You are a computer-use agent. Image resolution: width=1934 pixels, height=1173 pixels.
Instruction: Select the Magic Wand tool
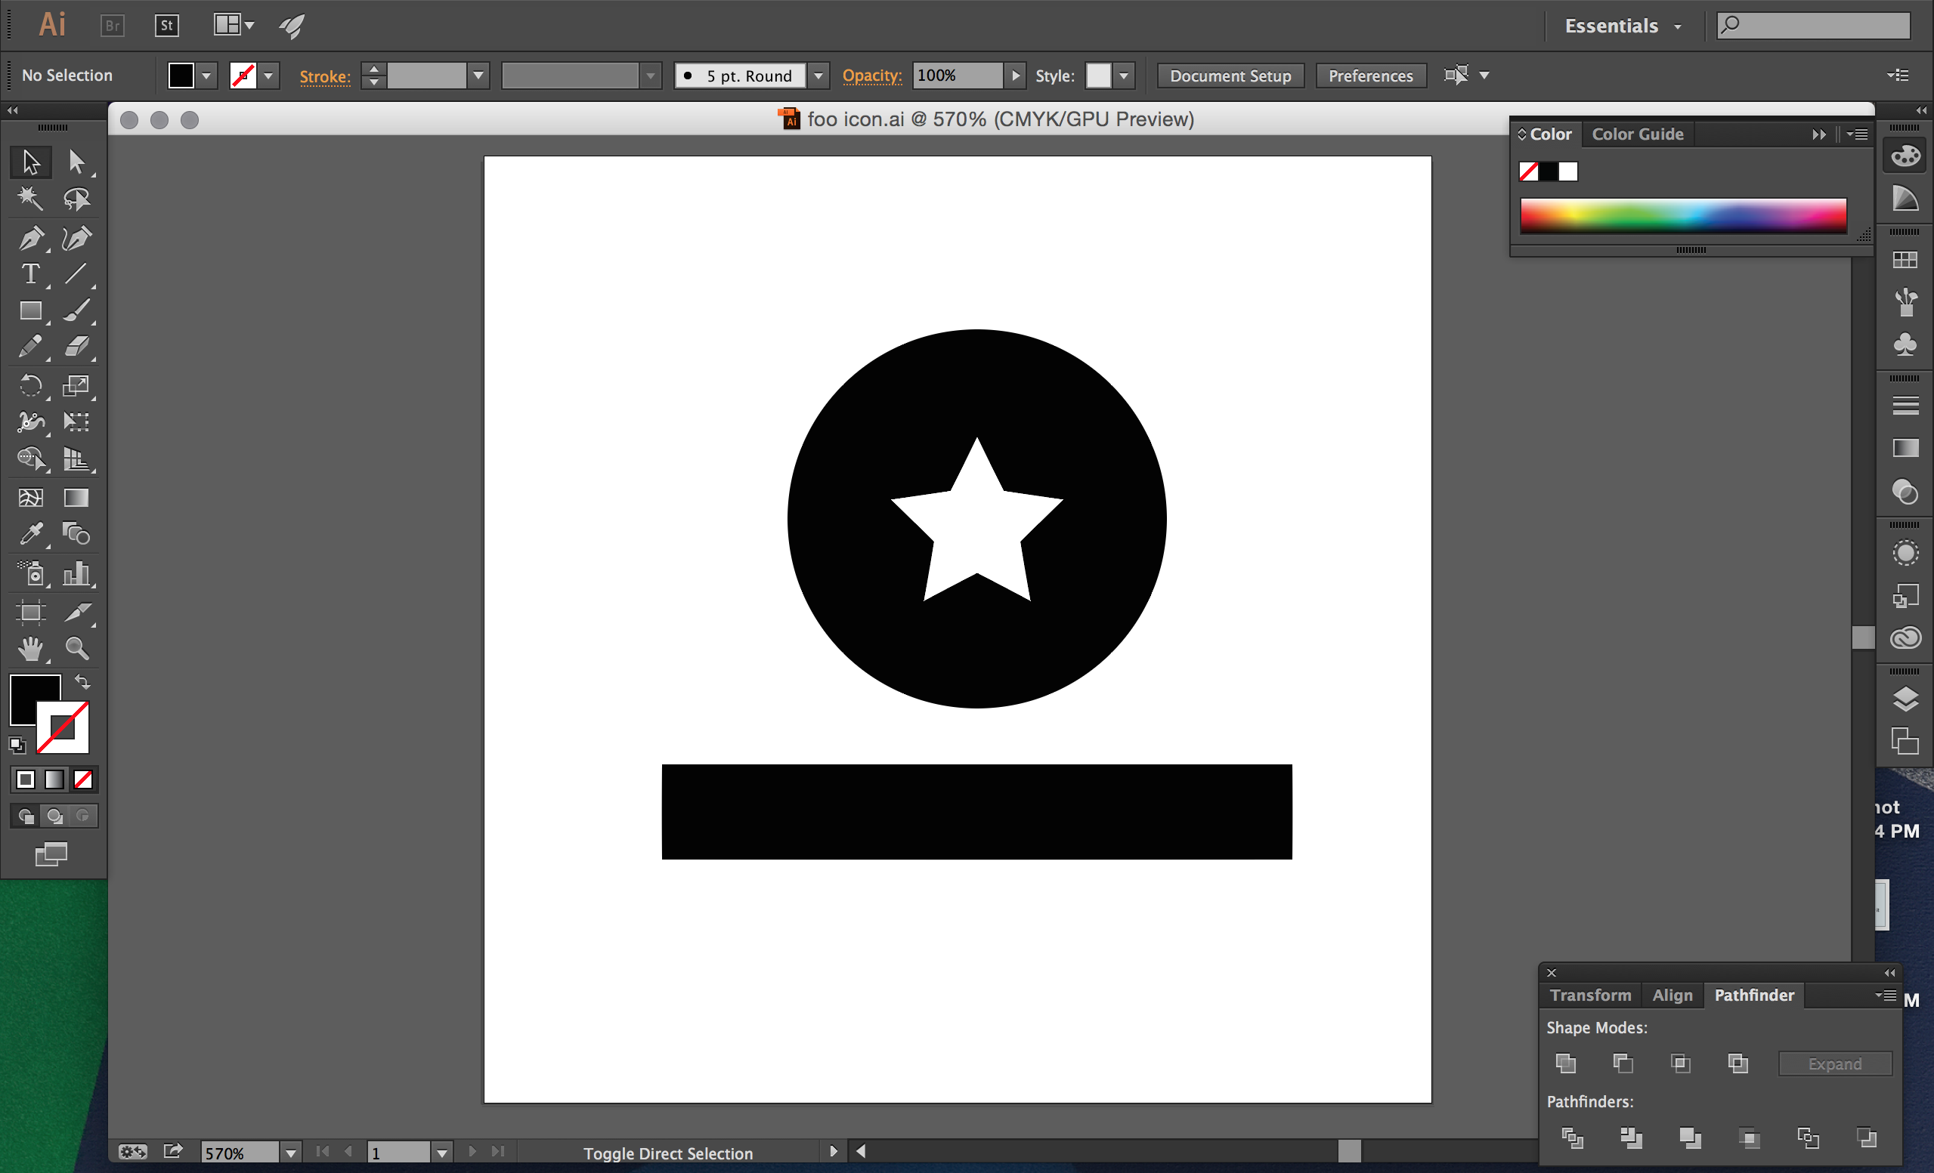[31, 199]
